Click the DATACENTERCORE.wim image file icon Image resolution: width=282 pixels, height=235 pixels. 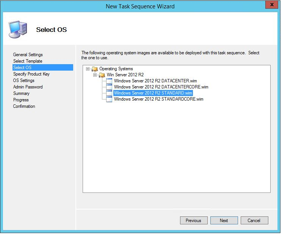(x=109, y=87)
